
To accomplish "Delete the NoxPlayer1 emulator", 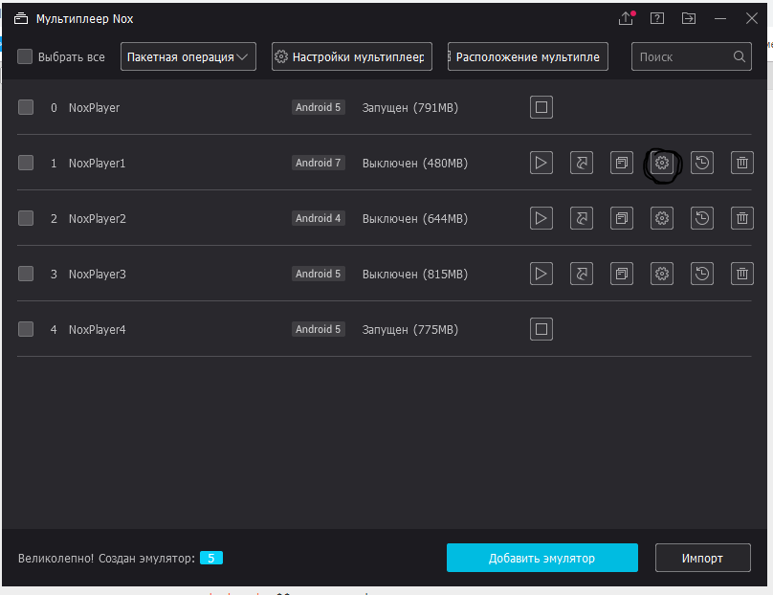I will click(x=742, y=163).
